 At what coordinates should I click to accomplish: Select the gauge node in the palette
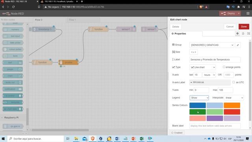[13, 69]
